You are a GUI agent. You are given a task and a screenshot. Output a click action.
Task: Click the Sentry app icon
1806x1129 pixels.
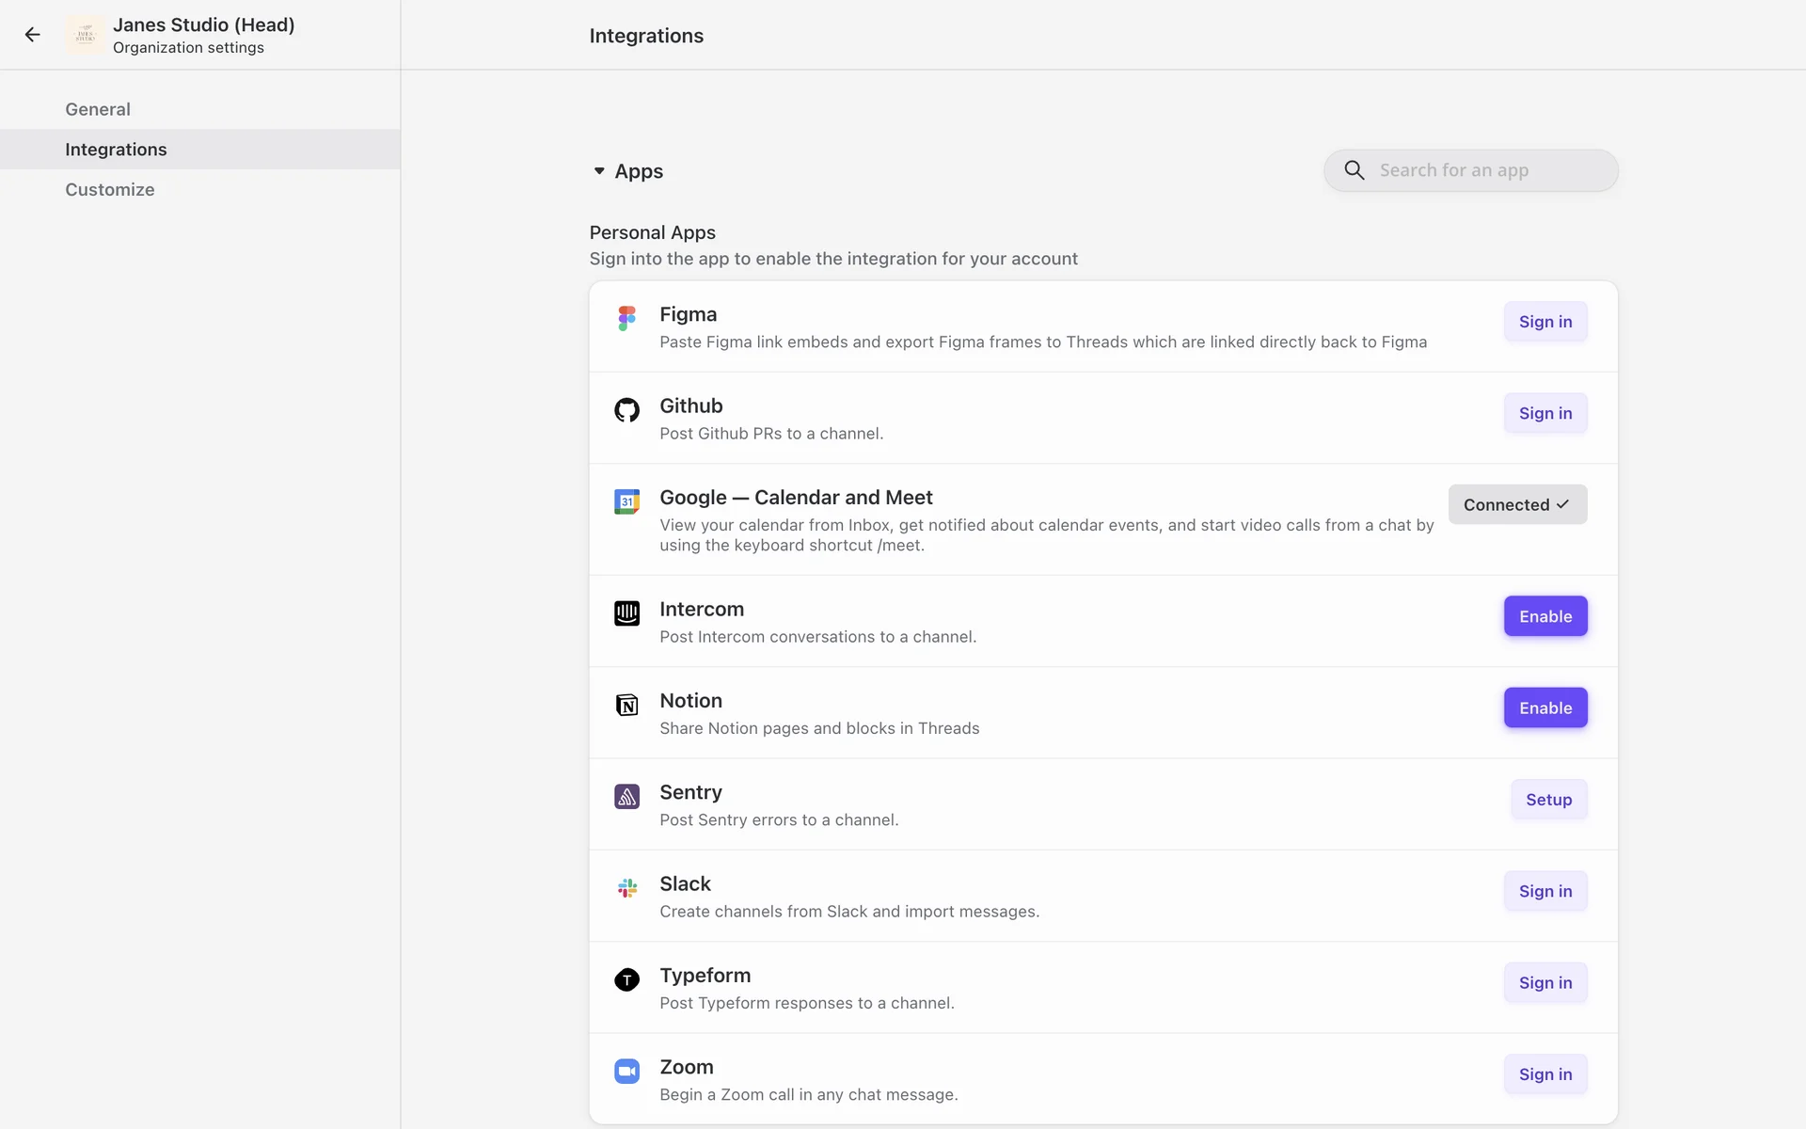(626, 797)
